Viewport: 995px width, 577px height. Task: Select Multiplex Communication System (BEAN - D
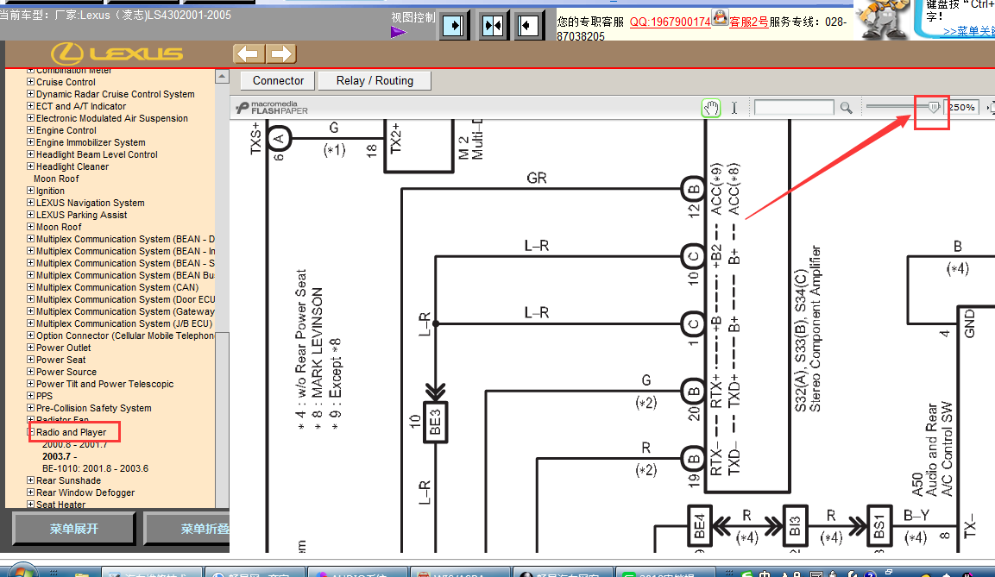coord(125,239)
